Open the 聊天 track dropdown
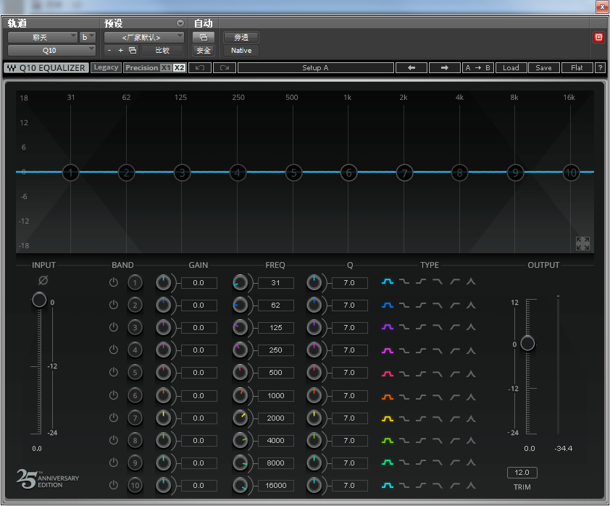The width and height of the screenshot is (610, 506). pyautogui.click(x=43, y=38)
